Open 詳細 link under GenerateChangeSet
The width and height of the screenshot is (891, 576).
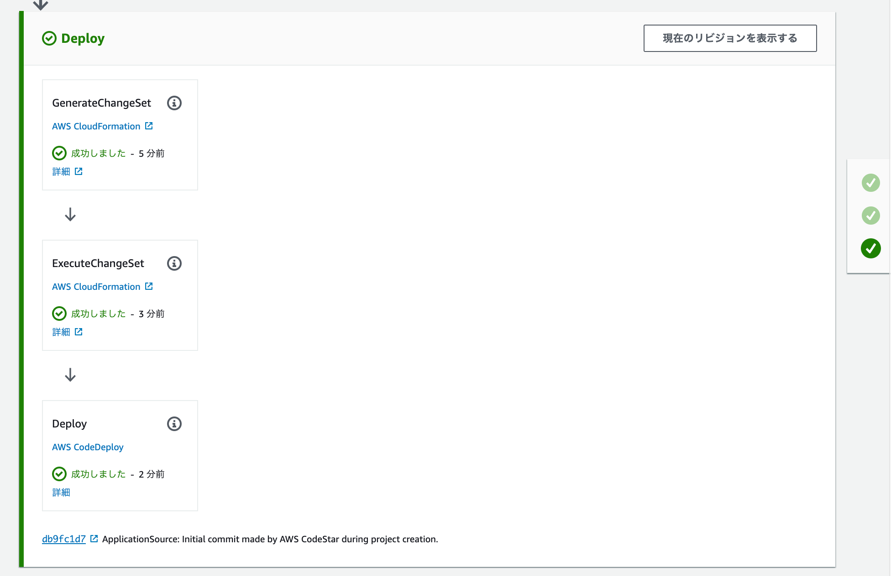(61, 172)
